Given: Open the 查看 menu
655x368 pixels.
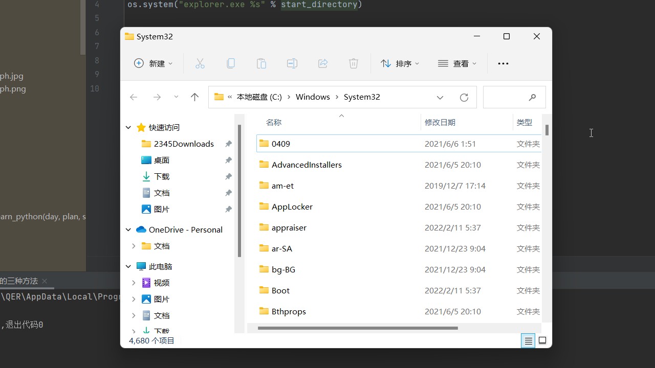Looking at the screenshot, I should tap(457, 63).
